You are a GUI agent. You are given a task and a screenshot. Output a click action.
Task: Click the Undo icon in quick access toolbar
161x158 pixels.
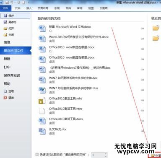pyautogui.click(x=12, y=2)
